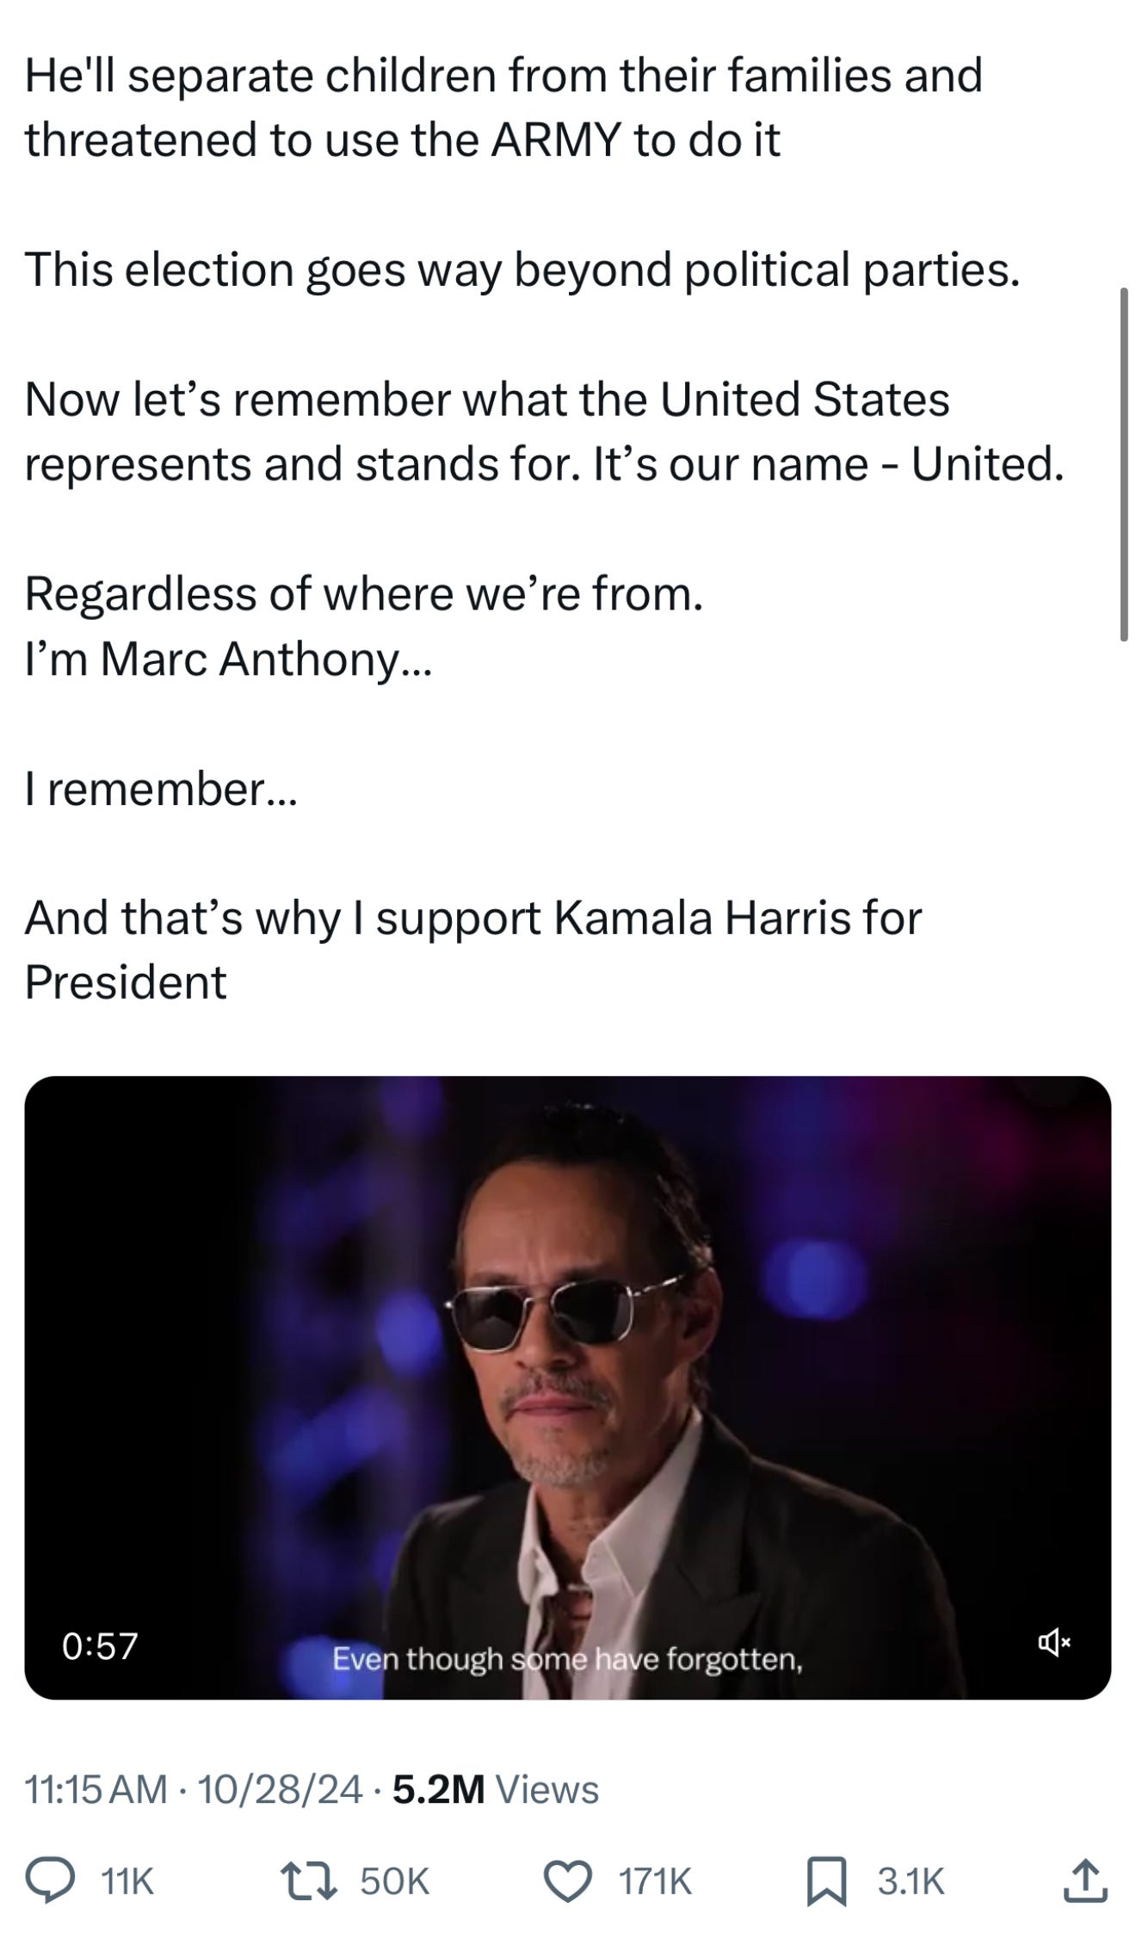The width and height of the screenshot is (1136, 1939).
Task: Click the vertical scrollbar on the right edge
Action: 1124,465
